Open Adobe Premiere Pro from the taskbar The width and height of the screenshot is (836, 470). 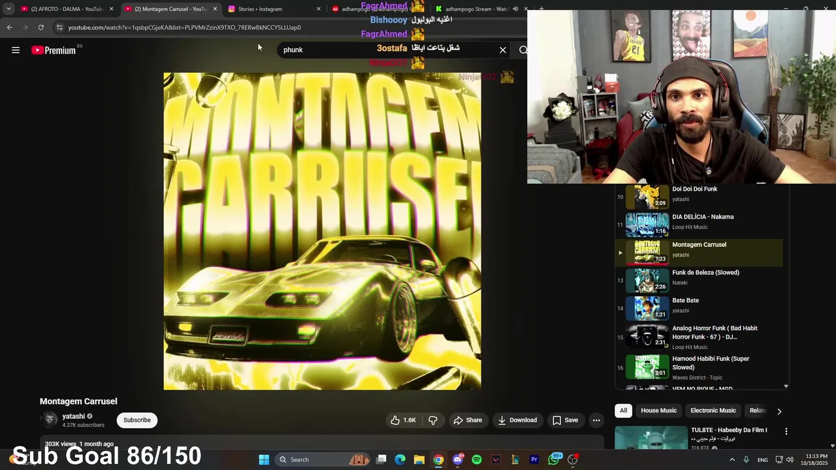tap(534, 460)
